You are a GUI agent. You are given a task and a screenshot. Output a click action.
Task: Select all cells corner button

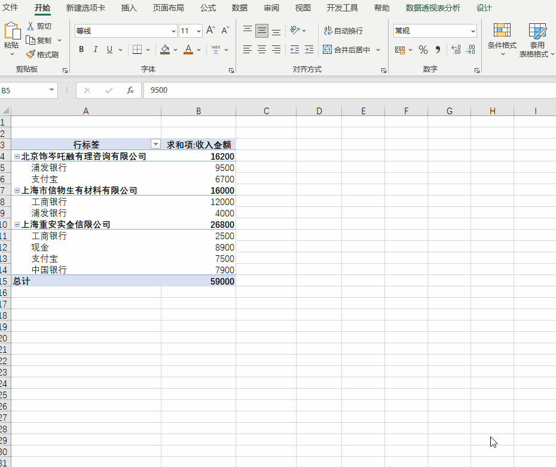(x=5, y=111)
